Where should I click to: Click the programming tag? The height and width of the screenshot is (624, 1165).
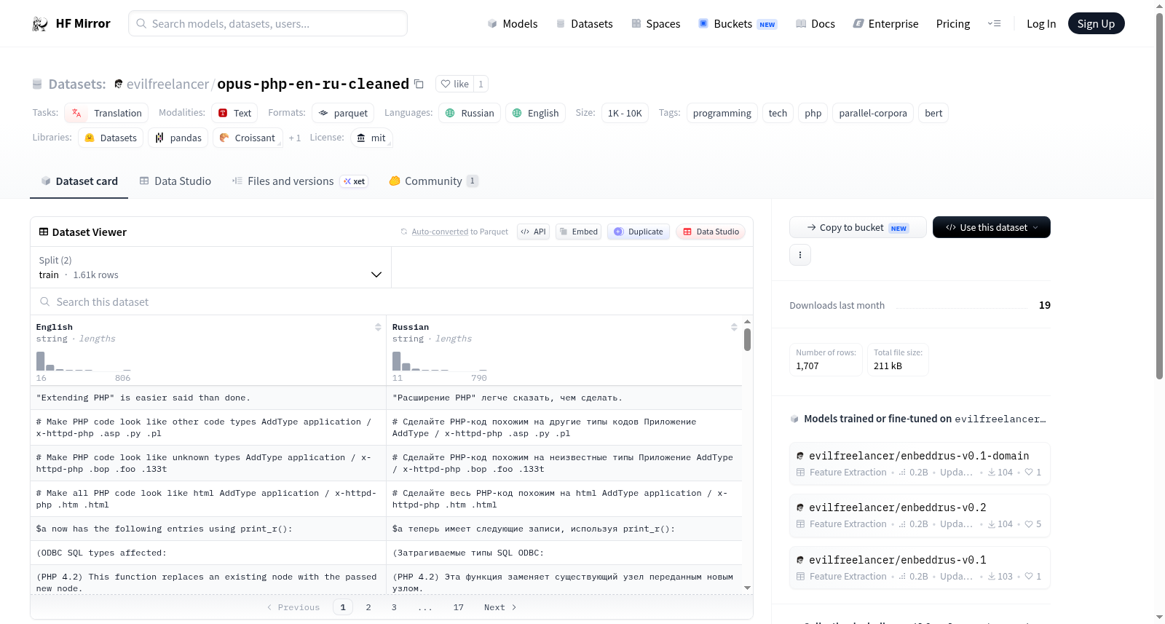[x=722, y=113]
